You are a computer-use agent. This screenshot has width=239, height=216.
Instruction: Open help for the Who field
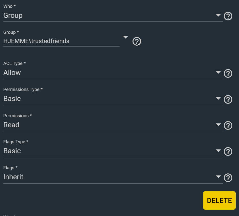pyautogui.click(x=228, y=16)
